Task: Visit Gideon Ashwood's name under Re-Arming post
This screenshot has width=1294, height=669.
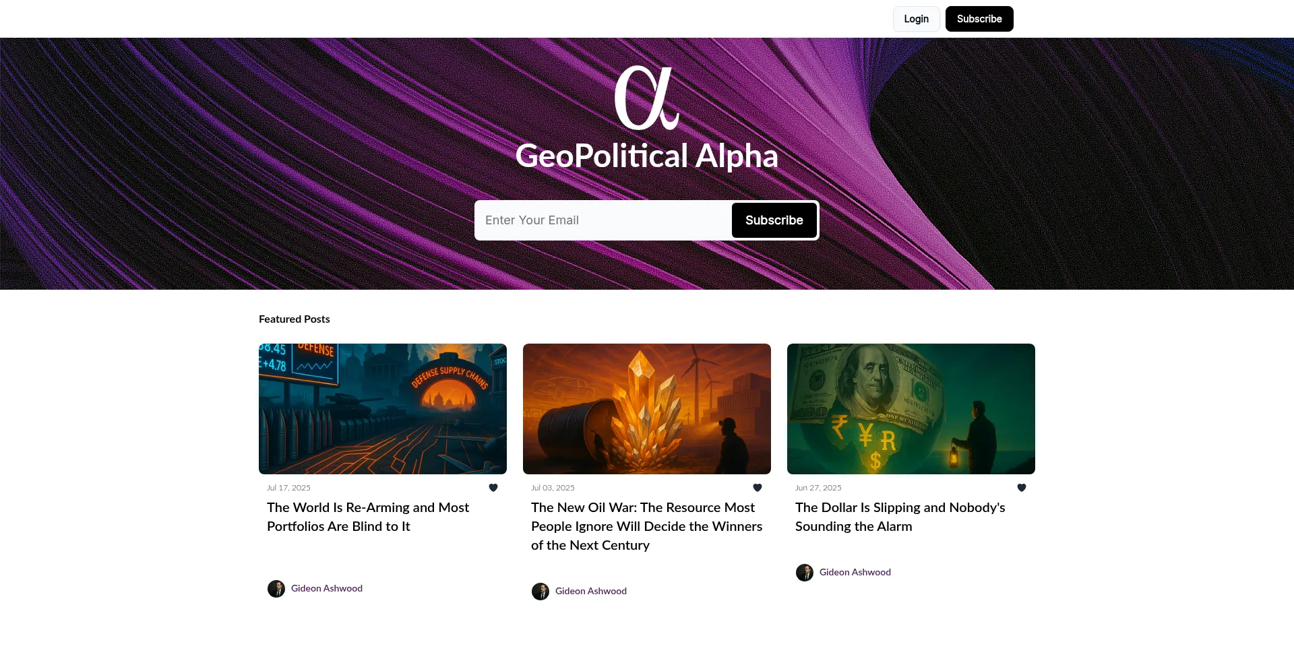Action: pos(327,588)
